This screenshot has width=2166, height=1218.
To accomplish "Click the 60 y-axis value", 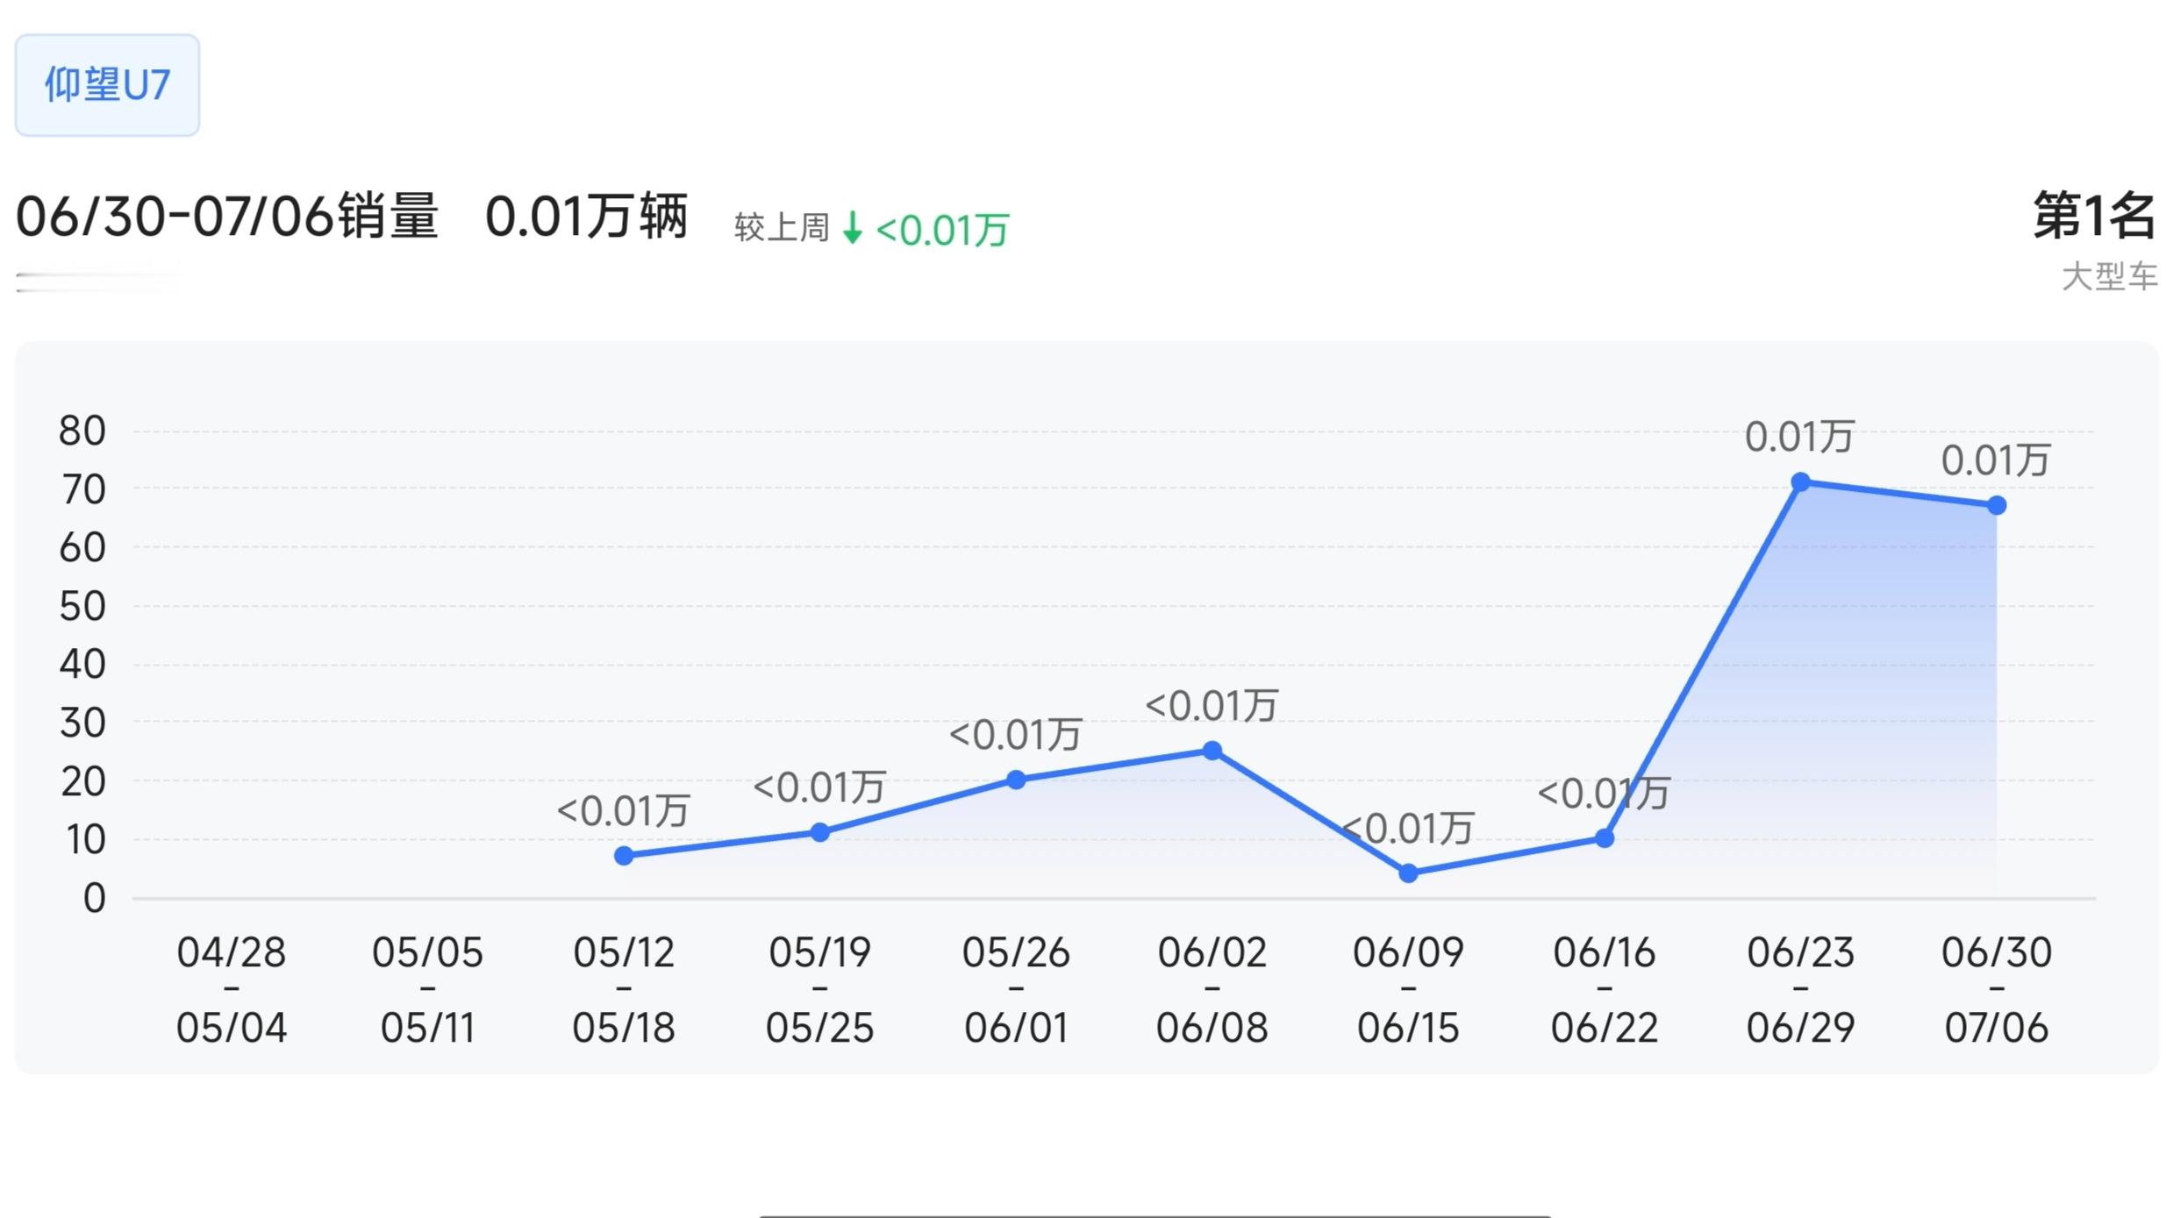I will tap(82, 548).
